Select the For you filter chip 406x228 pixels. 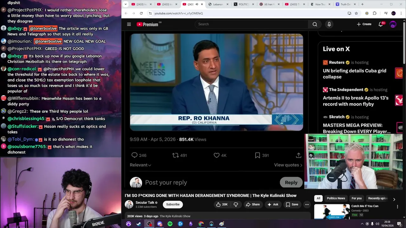(x=357, y=198)
